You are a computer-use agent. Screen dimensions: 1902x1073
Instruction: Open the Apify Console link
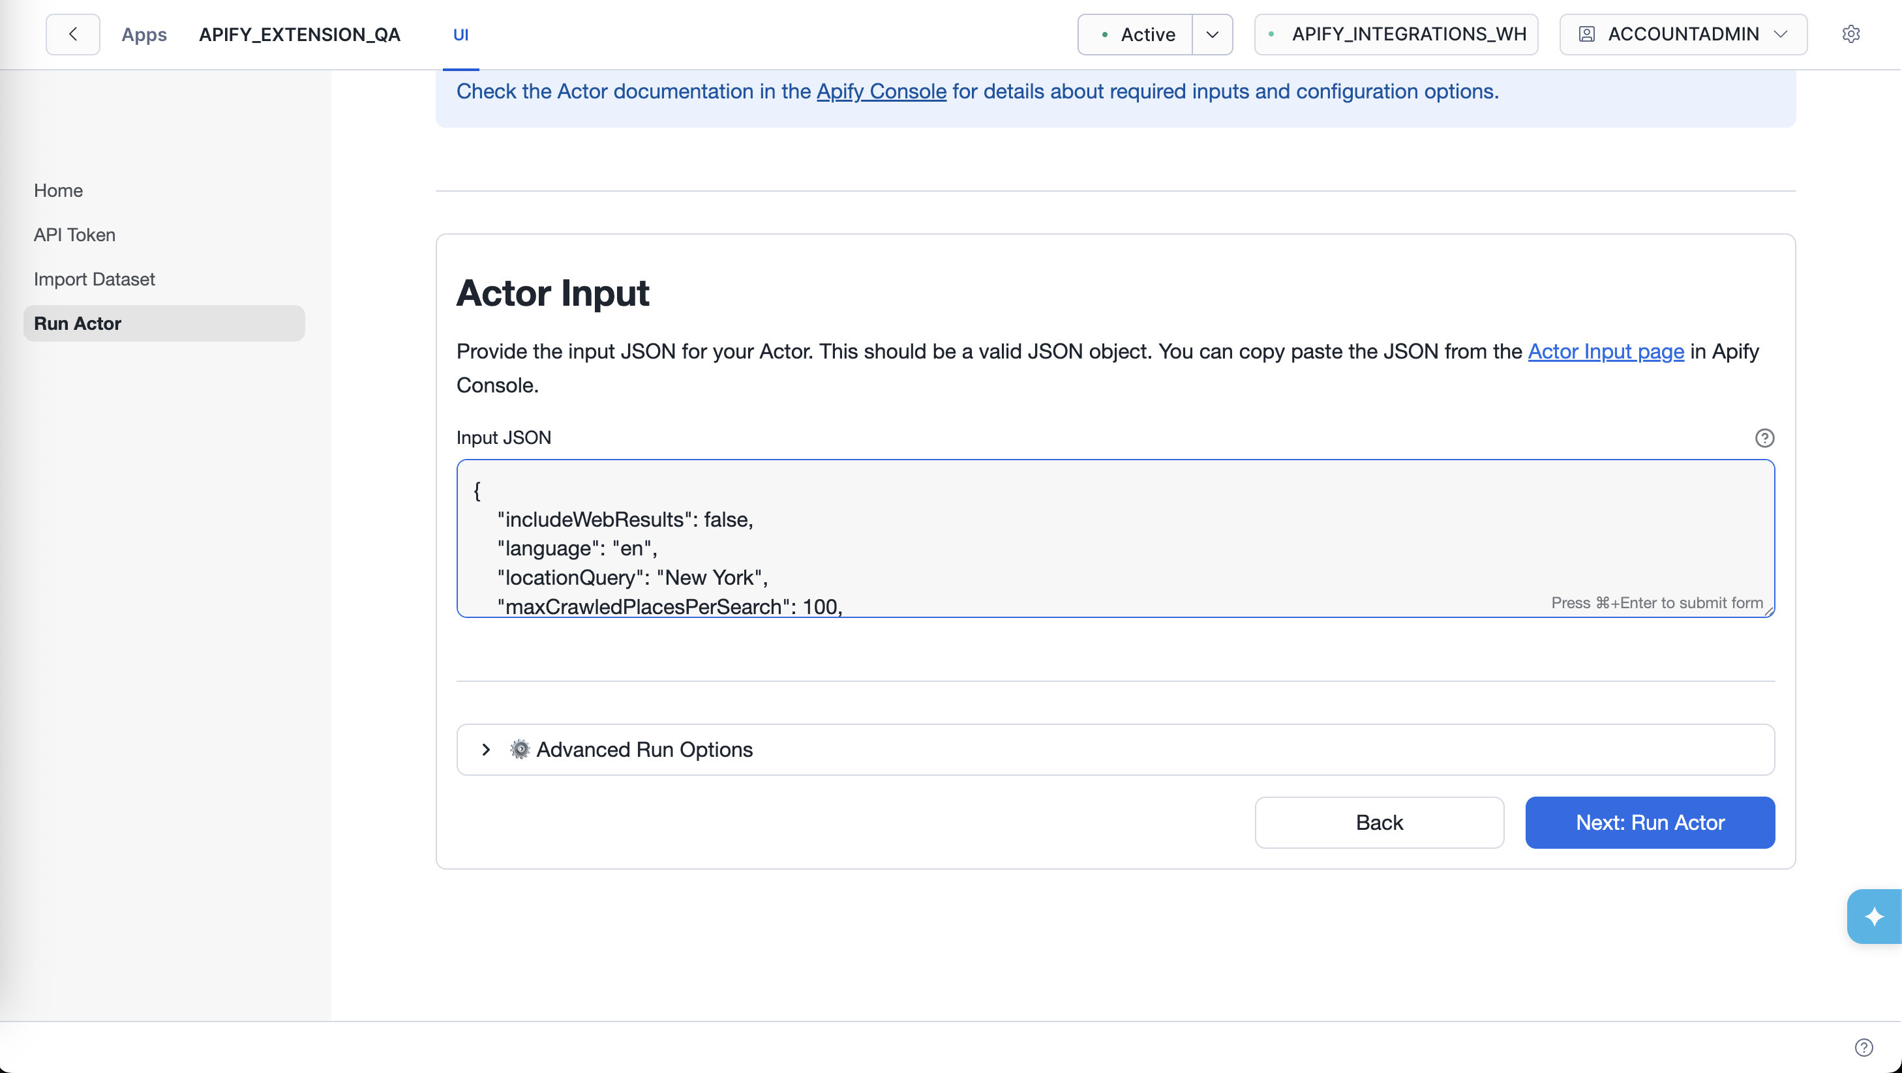882,91
